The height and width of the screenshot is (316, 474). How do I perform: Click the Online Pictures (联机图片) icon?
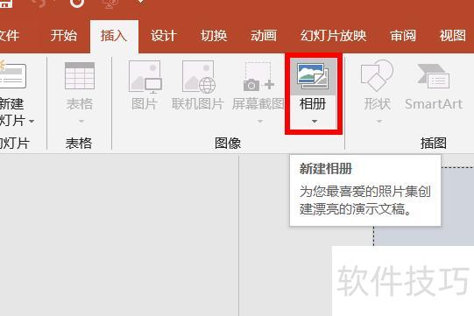199,77
